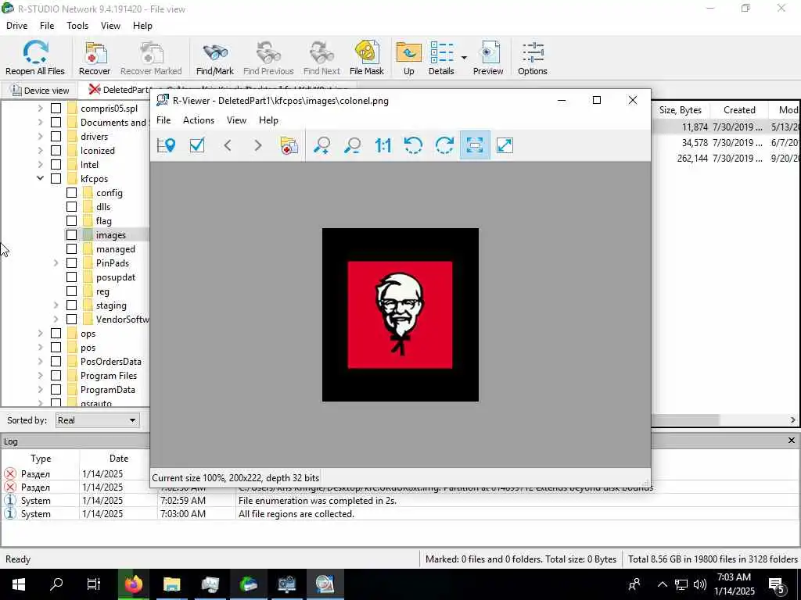Image resolution: width=801 pixels, height=600 pixels.
Task: Click the taskbar clock showing 7:03 AM
Action: (x=734, y=584)
